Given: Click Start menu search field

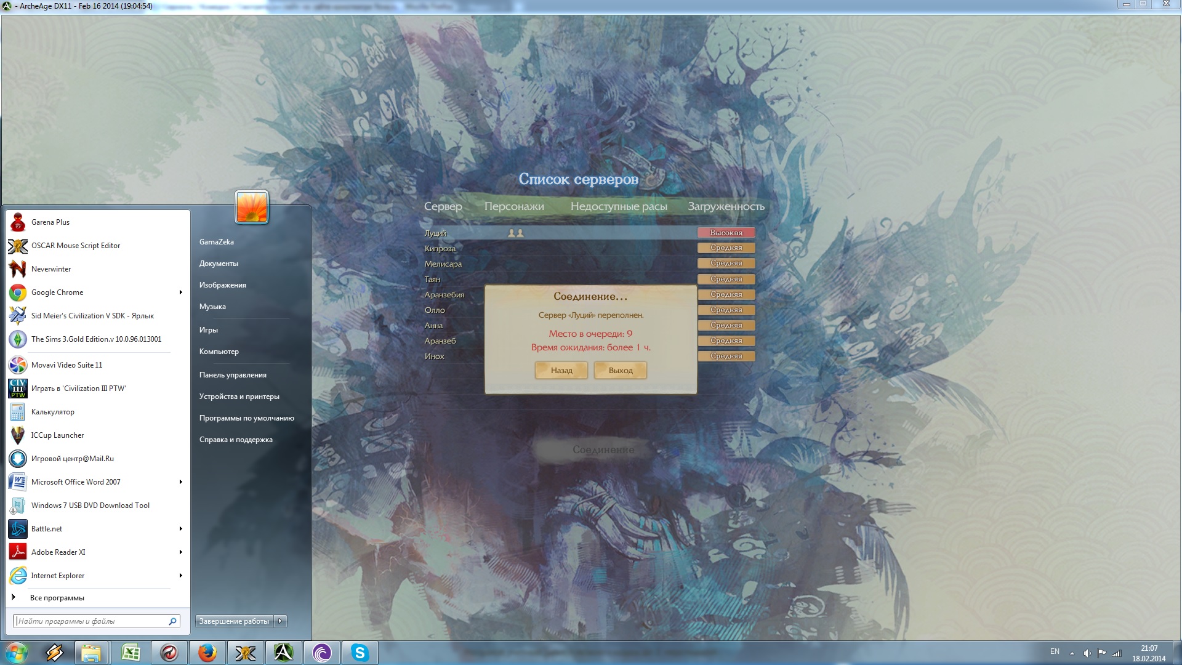Looking at the screenshot, I should click(x=97, y=621).
